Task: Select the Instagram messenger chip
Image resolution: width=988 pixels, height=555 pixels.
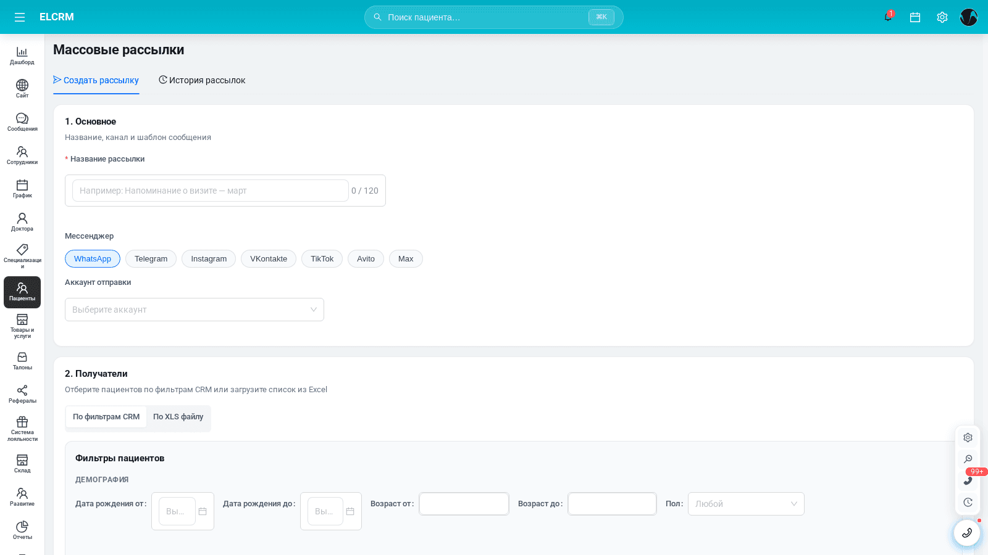Action: pos(209,259)
